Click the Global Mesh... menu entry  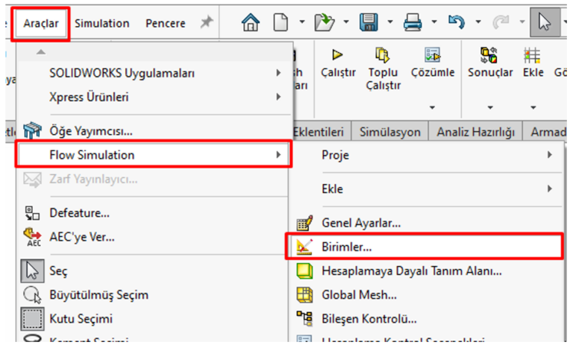pyautogui.click(x=359, y=294)
